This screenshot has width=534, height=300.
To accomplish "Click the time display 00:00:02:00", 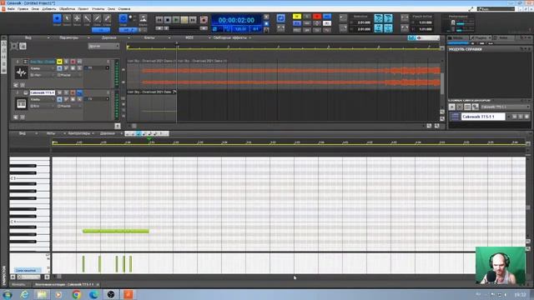I will click(236, 20).
